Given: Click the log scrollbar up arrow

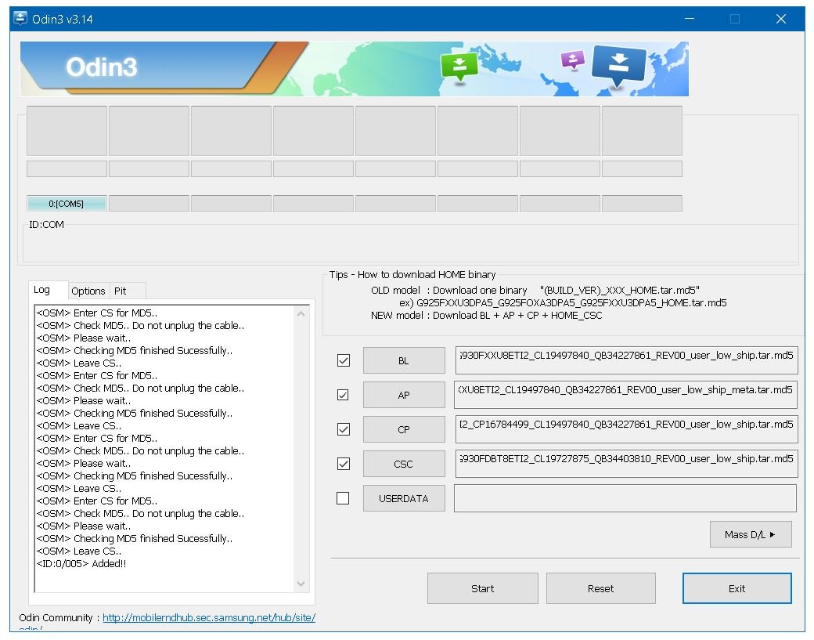Looking at the screenshot, I should click(301, 314).
